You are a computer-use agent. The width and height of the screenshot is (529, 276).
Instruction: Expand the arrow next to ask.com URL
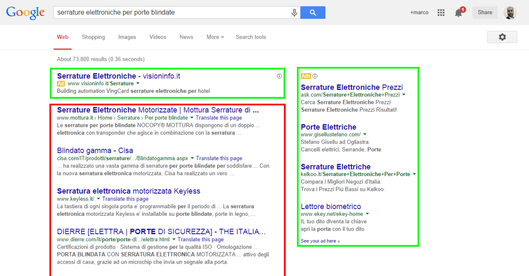pyautogui.click(x=403, y=95)
